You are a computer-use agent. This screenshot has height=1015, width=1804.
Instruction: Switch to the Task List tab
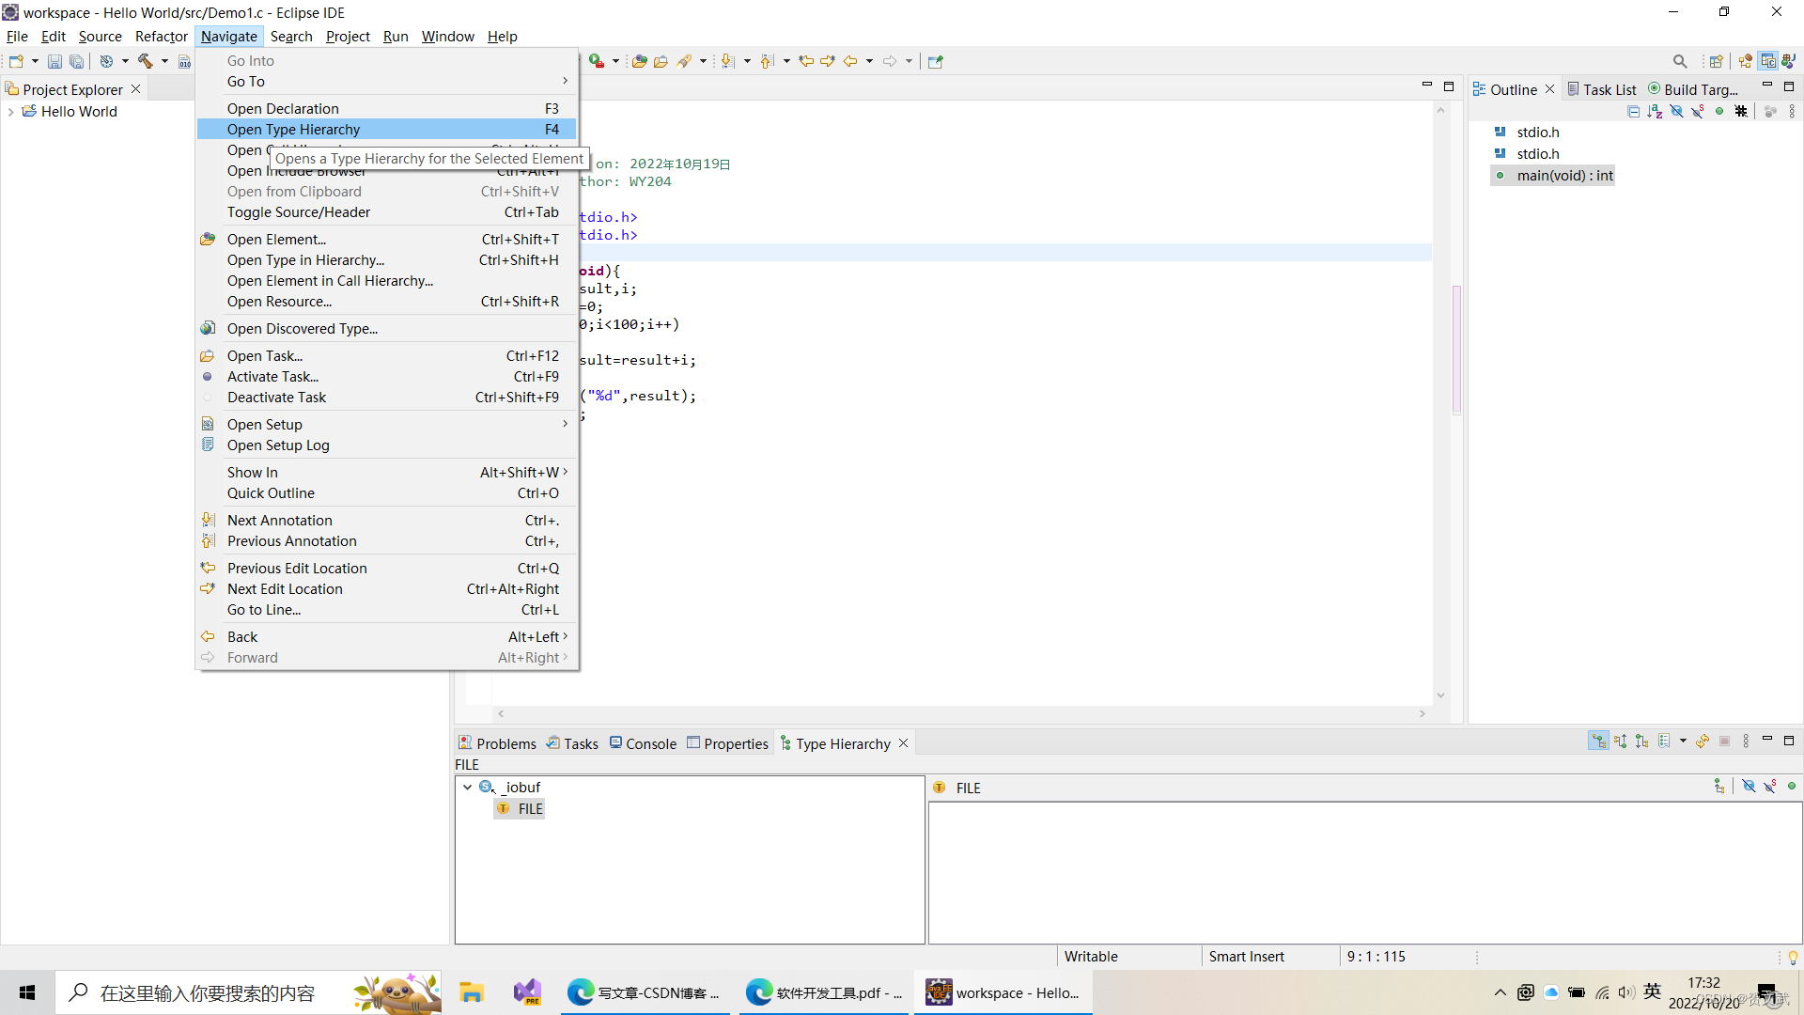tap(1602, 89)
